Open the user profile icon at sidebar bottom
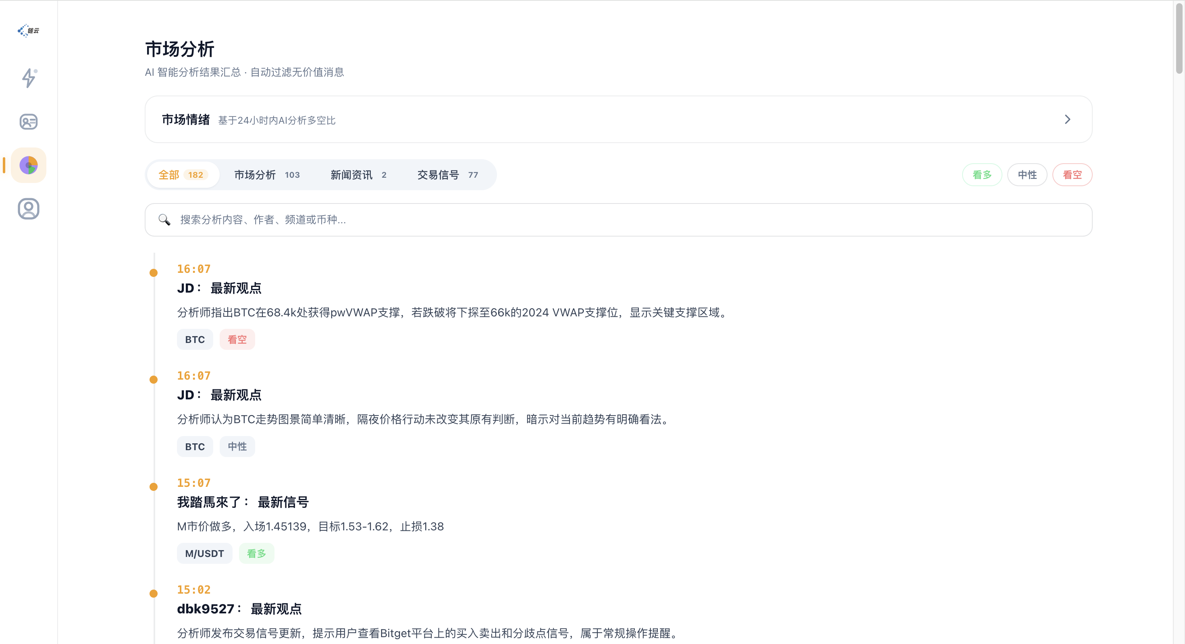This screenshot has width=1185, height=644. [x=28, y=208]
